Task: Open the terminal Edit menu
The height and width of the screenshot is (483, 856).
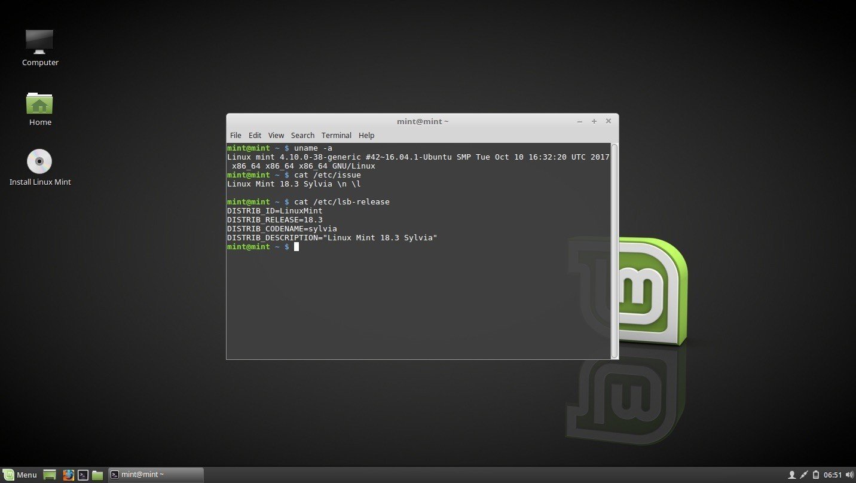Action: pos(255,135)
